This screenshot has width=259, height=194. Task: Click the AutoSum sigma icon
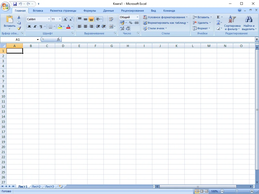218,17
